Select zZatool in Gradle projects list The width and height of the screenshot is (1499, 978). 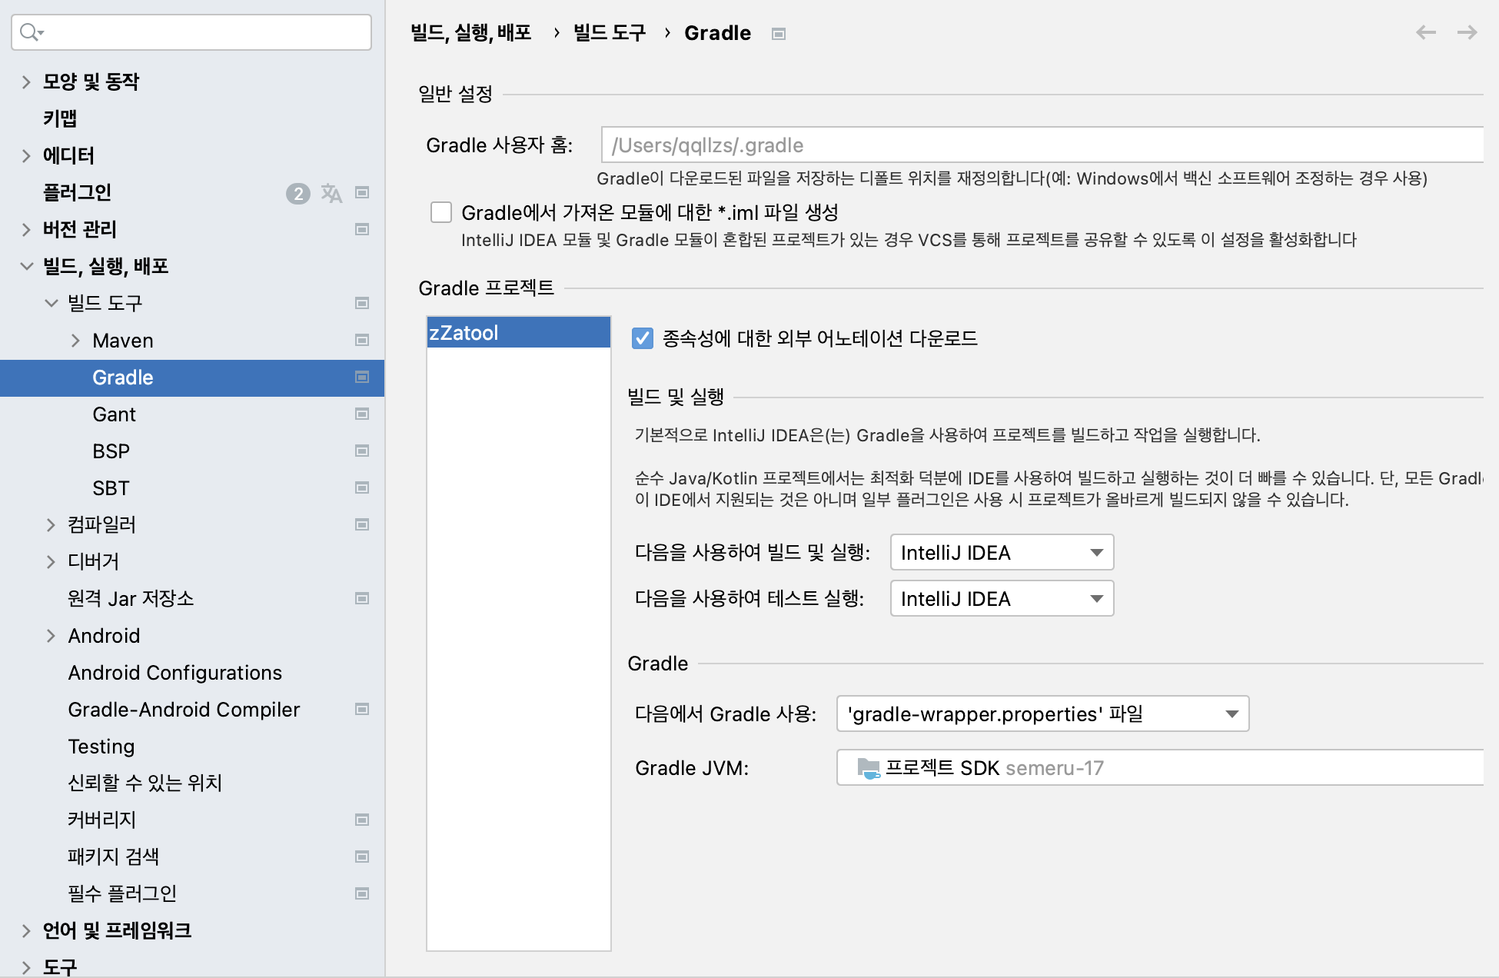click(518, 333)
